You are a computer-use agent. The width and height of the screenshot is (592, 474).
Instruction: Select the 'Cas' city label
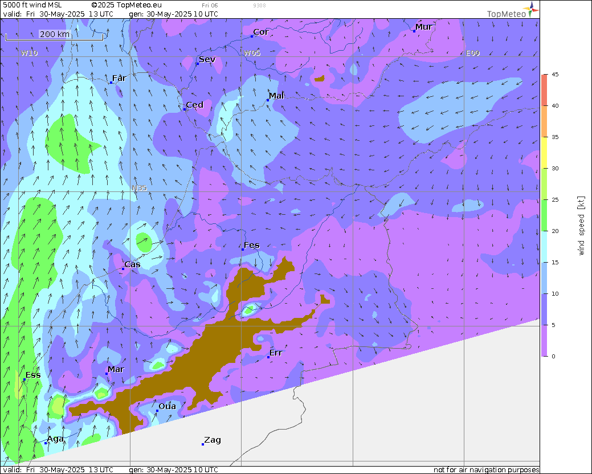tap(133, 264)
